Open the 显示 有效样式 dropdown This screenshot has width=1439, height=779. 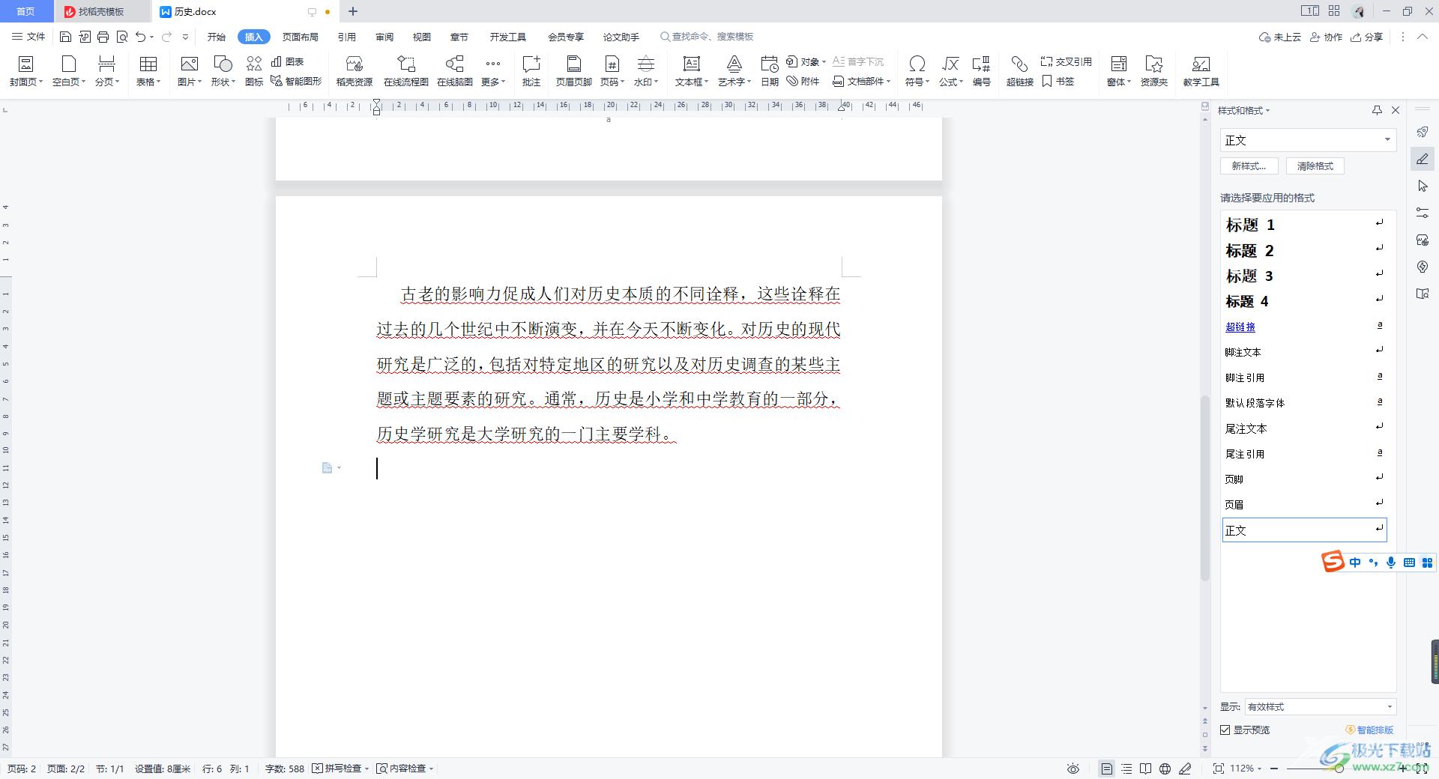point(1320,706)
